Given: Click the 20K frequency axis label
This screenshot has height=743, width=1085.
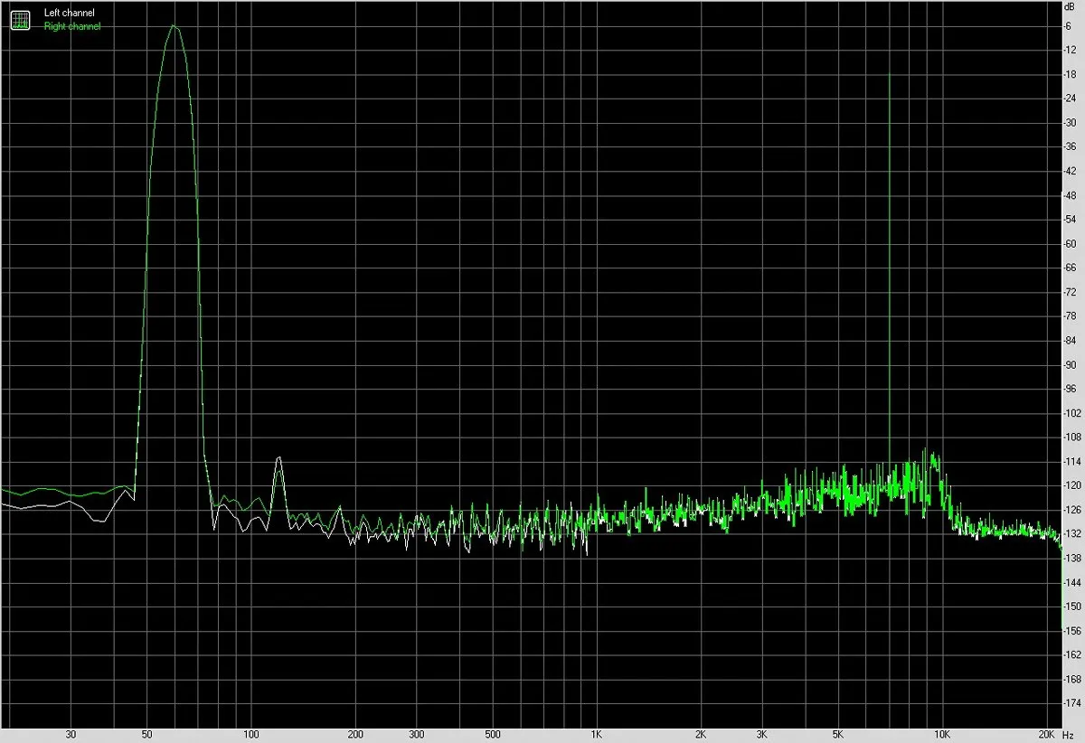Looking at the screenshot, I should [x=1046, y=734].
